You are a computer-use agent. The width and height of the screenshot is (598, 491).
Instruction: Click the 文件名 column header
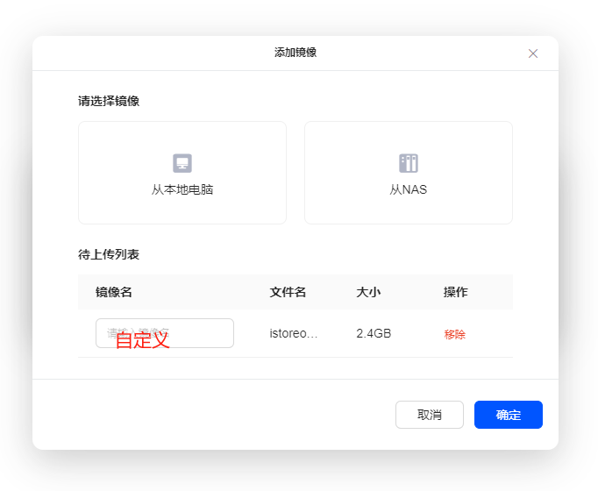[288, 292]
